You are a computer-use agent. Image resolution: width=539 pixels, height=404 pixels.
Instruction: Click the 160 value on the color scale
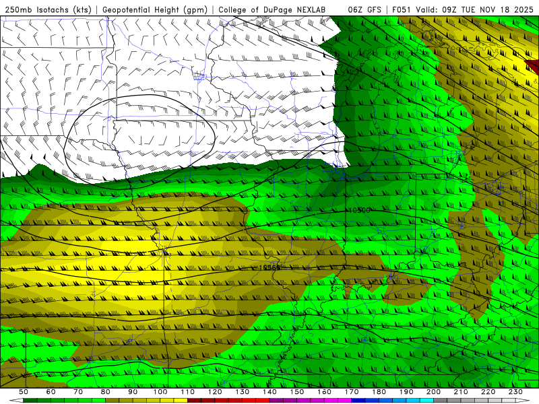click(324, 392)
